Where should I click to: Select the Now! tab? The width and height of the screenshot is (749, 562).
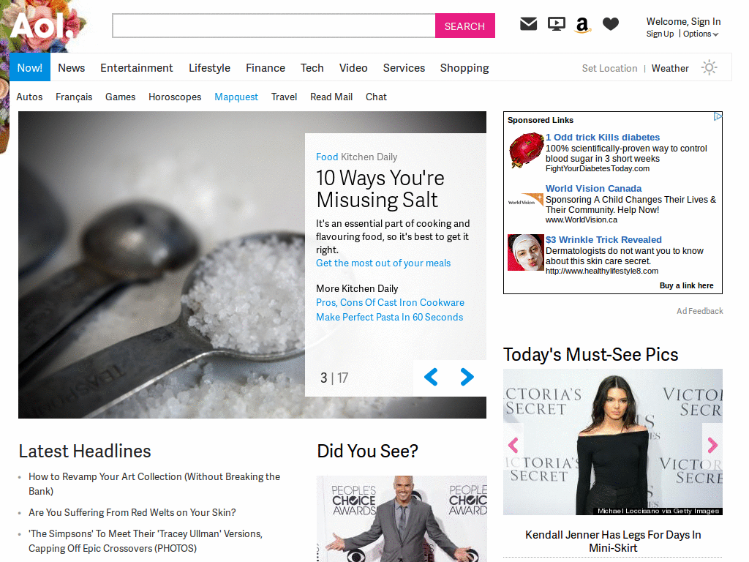pyautogui.click(x=29, y=68)
